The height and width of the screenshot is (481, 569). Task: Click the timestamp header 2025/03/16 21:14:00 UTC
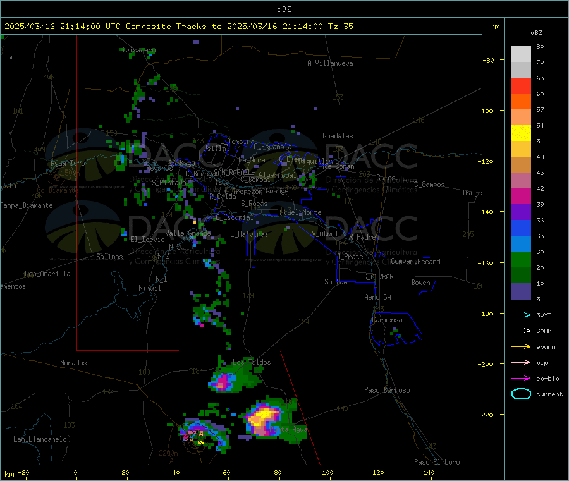pyautogui.click(x=63, y=27)
